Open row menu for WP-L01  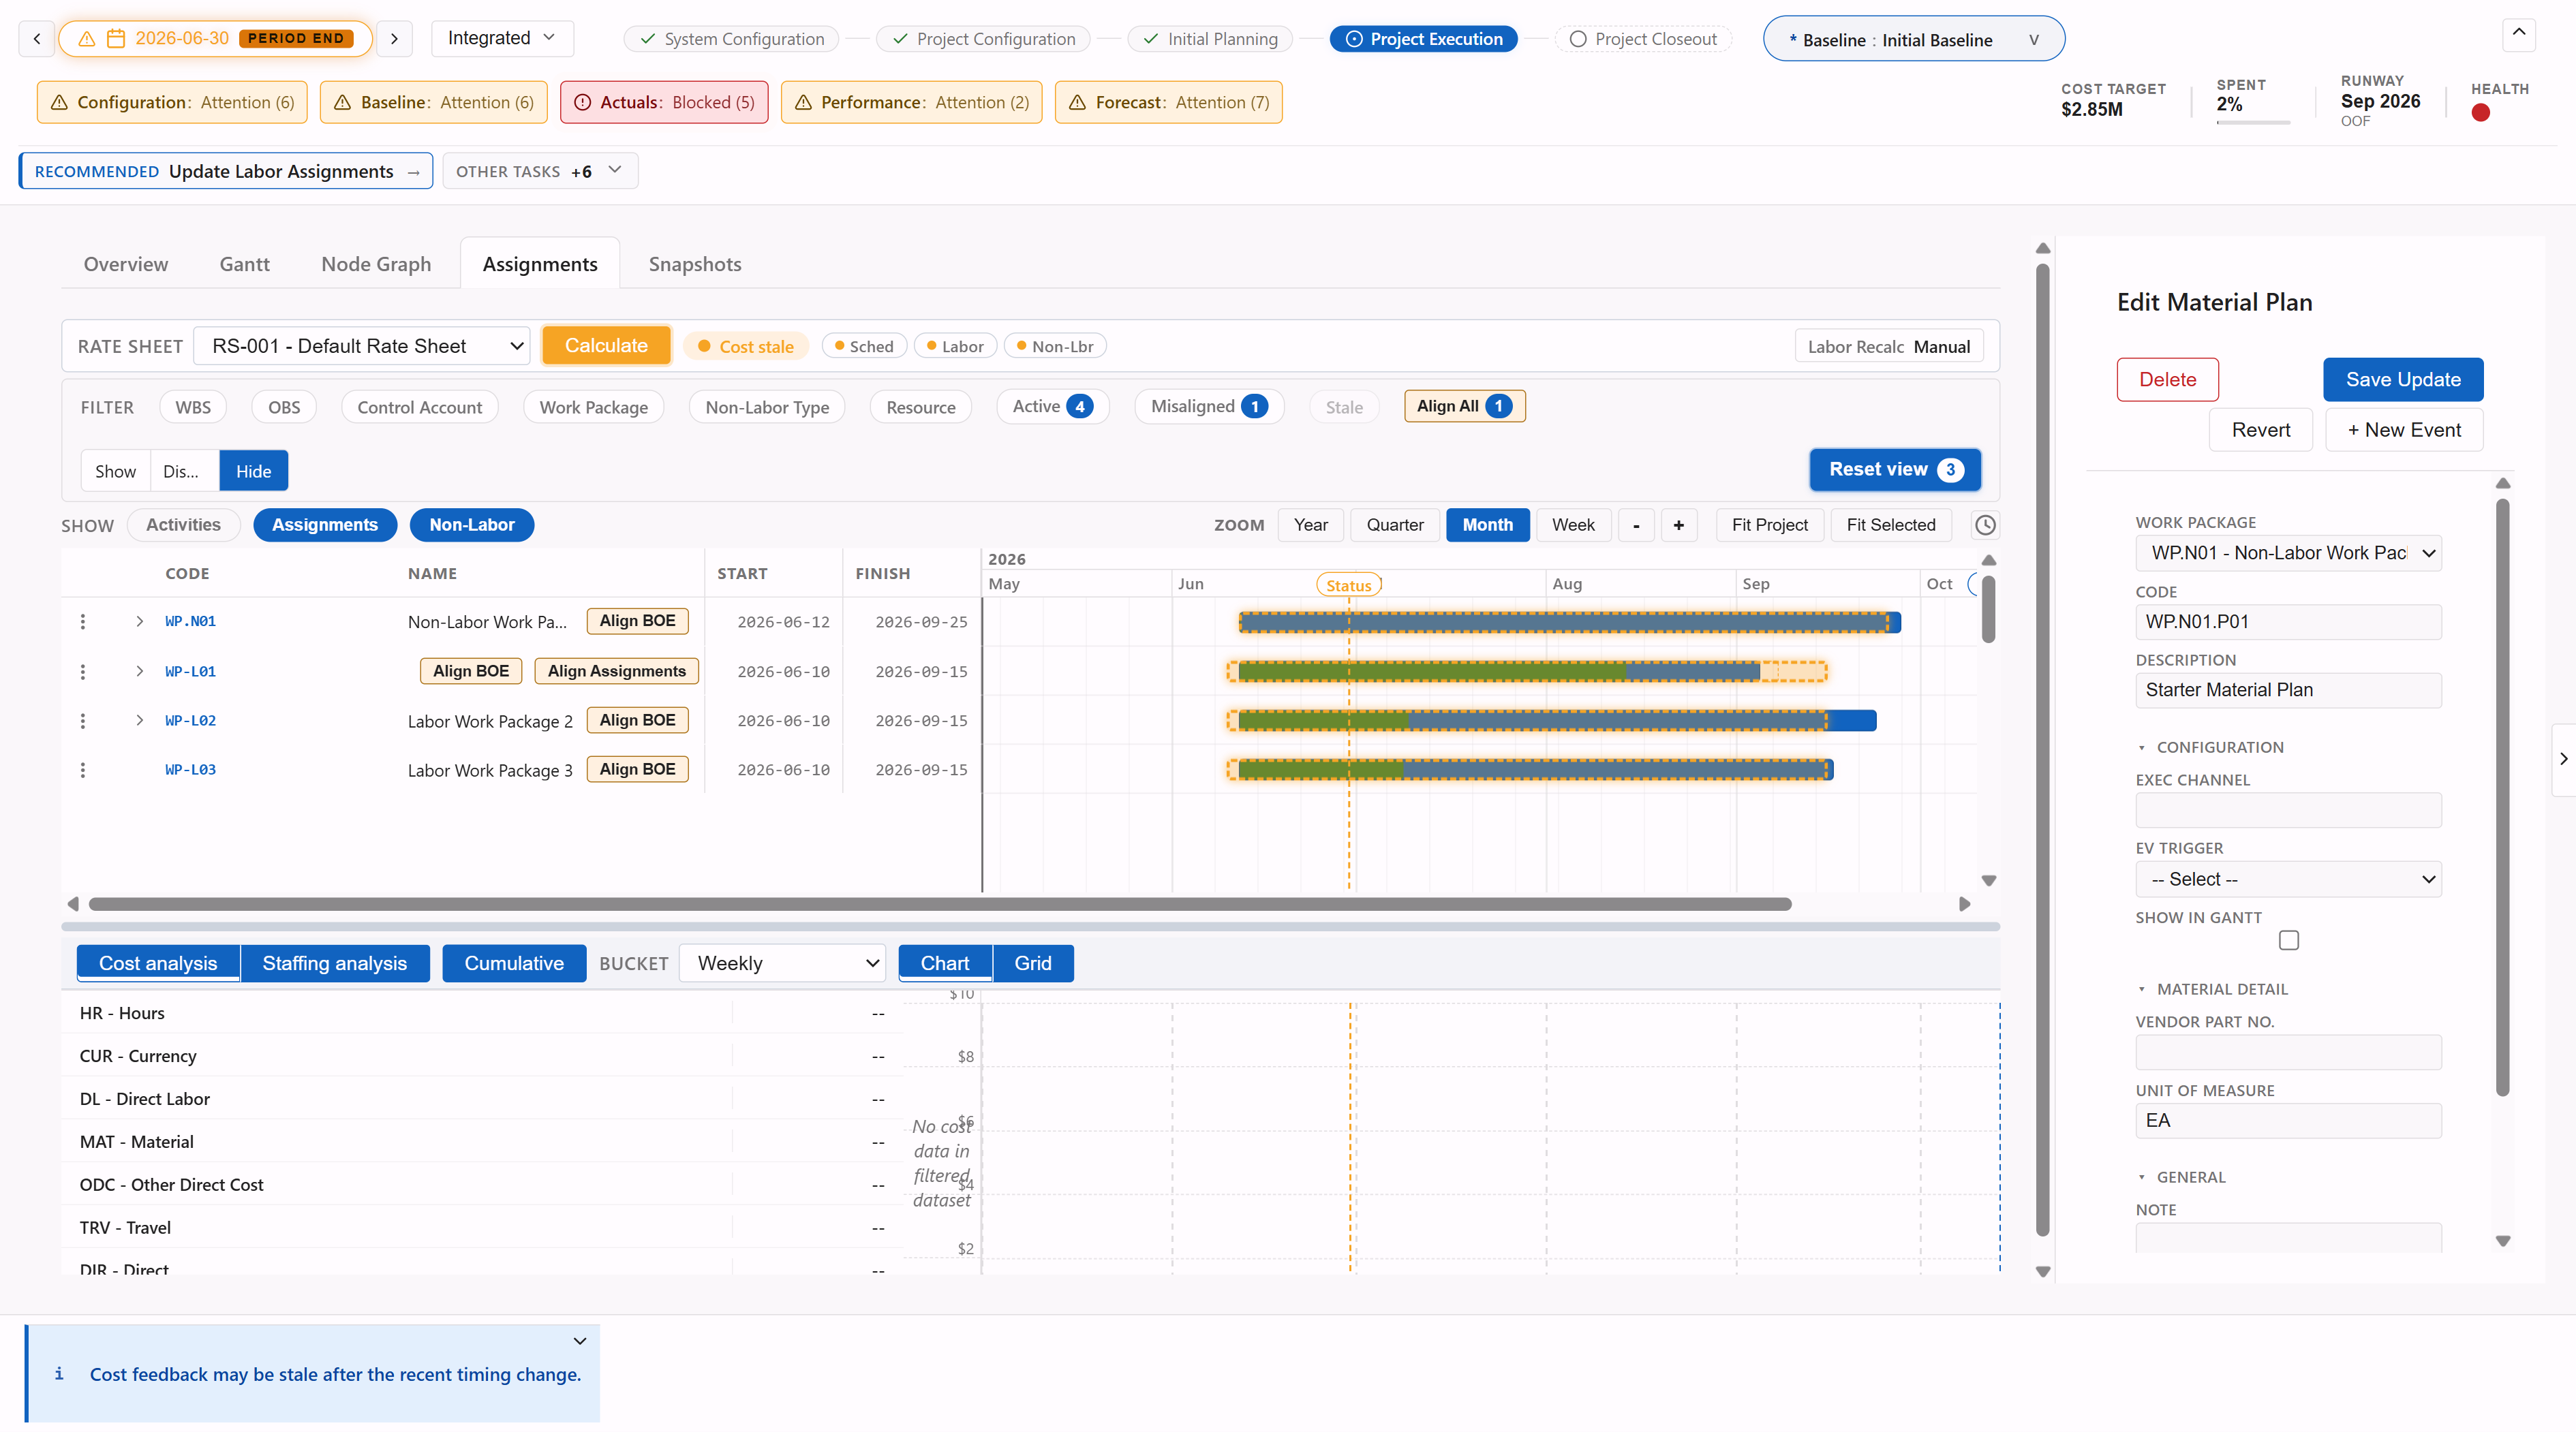pyautogui.click(x=83, y=671)
